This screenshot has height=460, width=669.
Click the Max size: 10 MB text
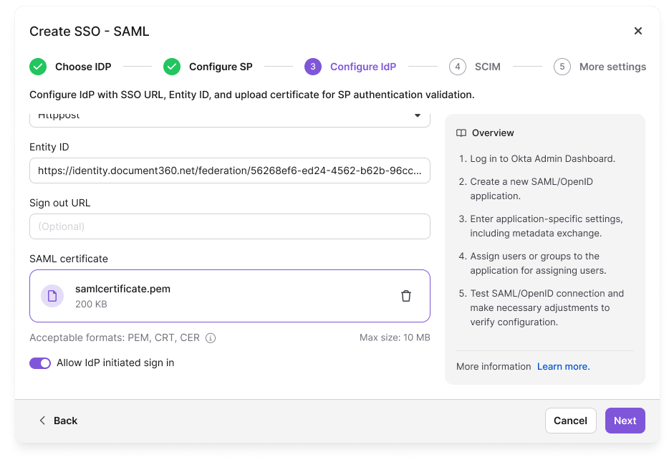(x=395, y=337)
